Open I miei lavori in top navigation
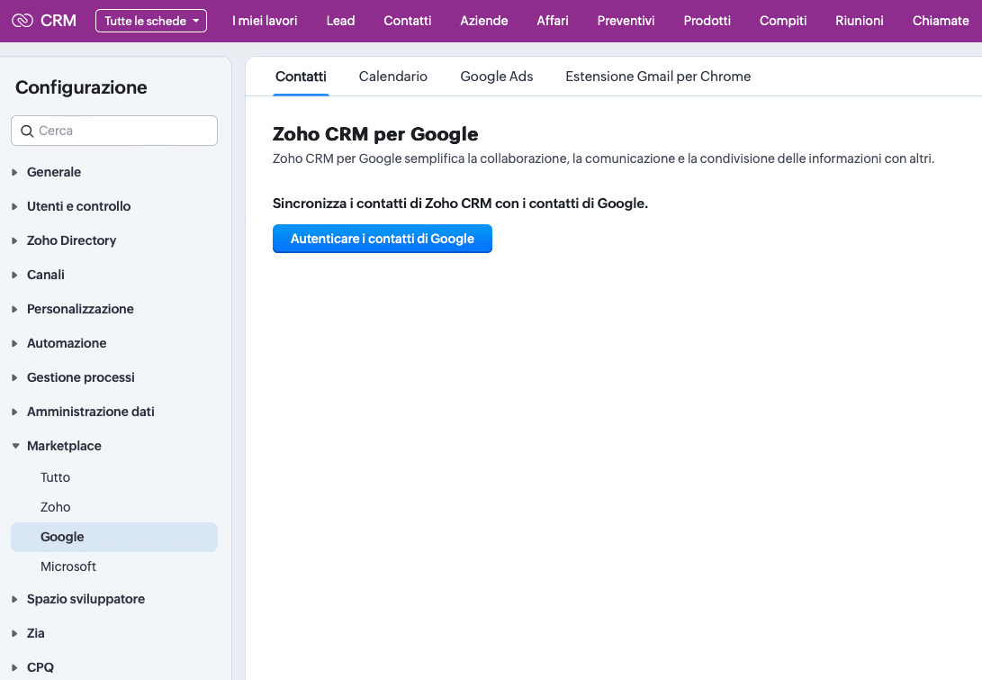Screen dimensions: 982x680 click(x=265, y=21)
